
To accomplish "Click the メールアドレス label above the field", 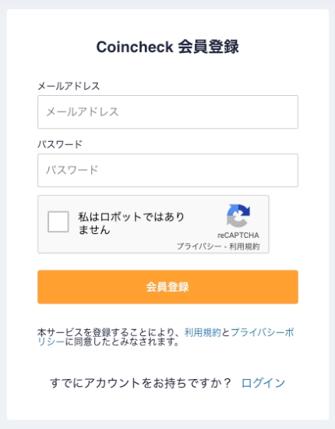I will (x=69, y=86).
